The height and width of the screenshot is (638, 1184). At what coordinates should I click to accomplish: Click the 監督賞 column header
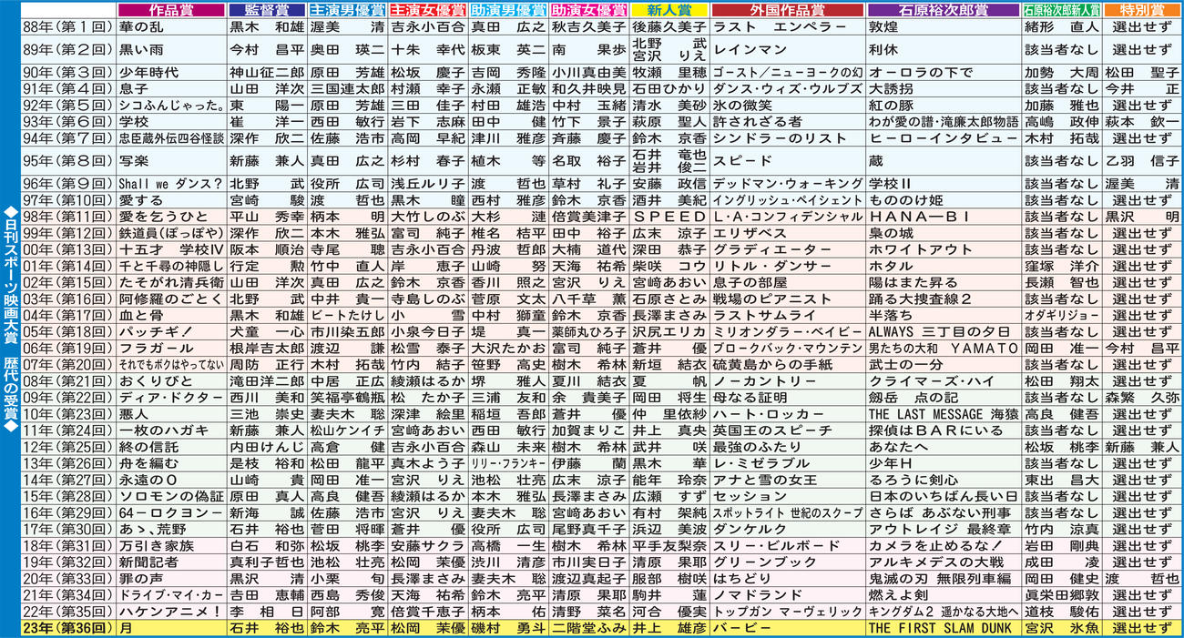tap(266, 10)
